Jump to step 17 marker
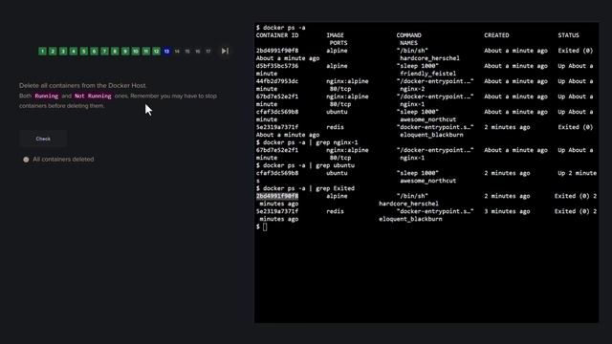This screenshot has width=612, height=344. (x=208, y=51)
